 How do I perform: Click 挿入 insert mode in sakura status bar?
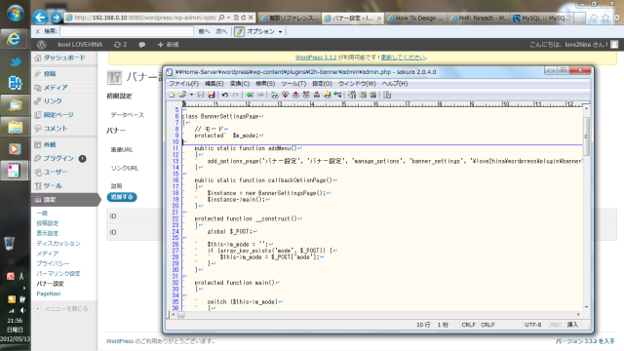pos(572,325)
